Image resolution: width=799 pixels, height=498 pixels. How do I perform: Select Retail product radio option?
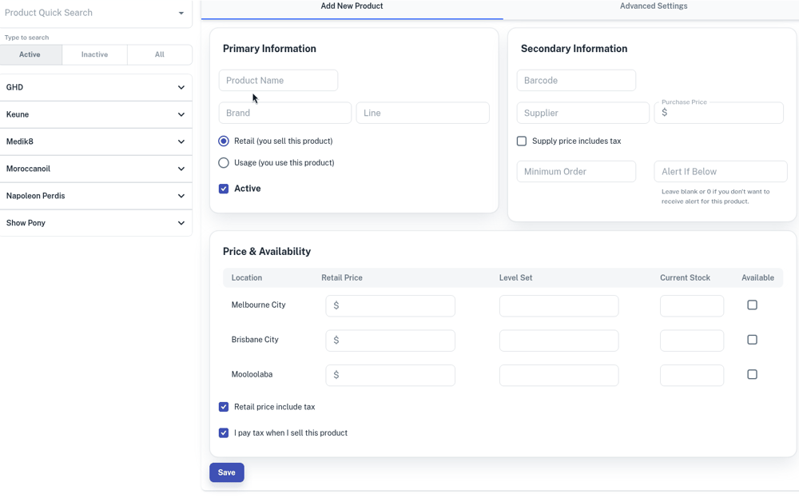(224, 141)
